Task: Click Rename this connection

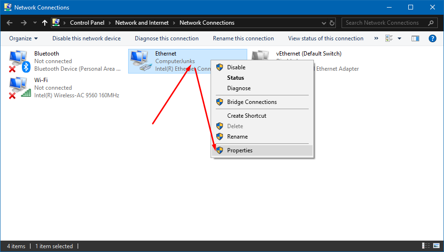Action: tap(243, 38)
